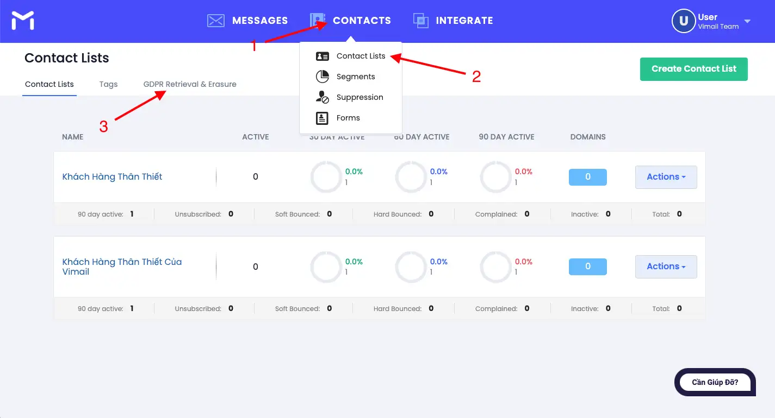Click the Contact Lists card icon
Screen dimensions: 775x418
point(323,56)
